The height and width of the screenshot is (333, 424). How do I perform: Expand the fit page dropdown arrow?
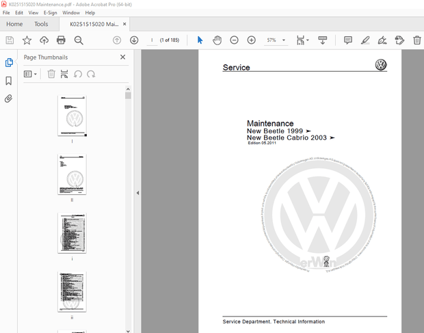click(308, 40)
